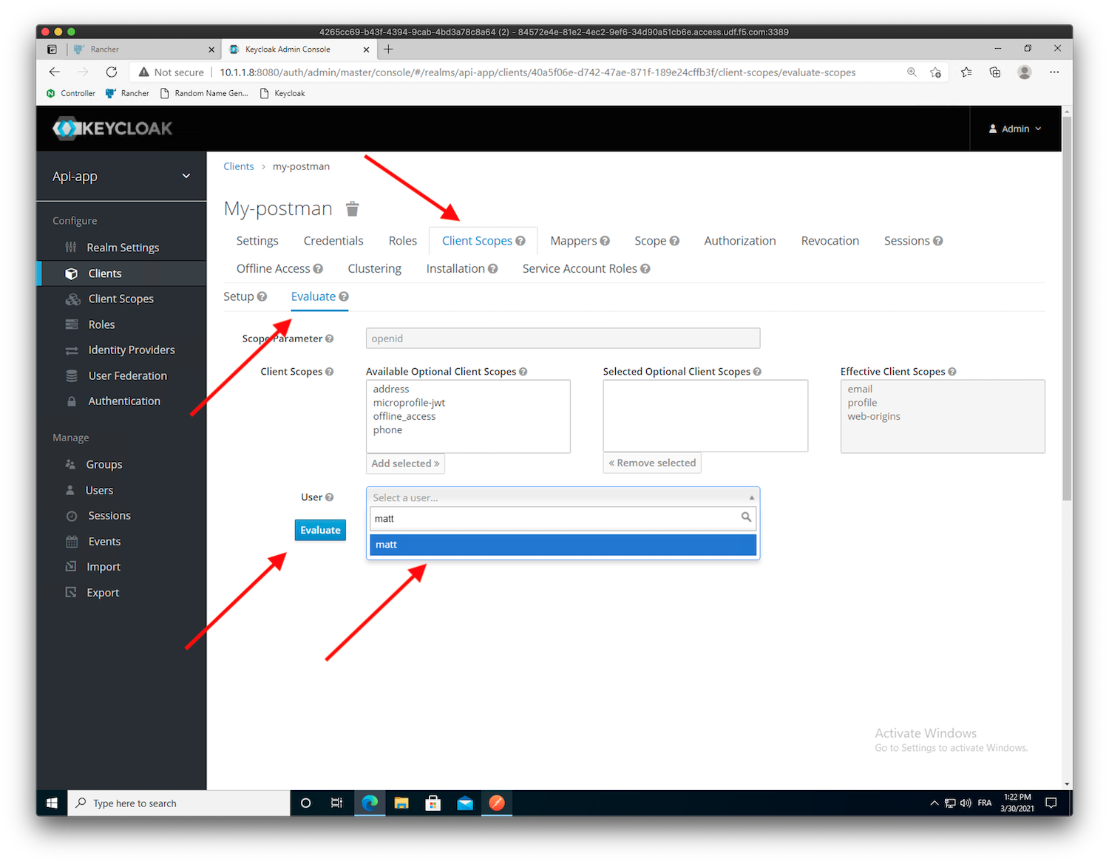Select phone optional scope
1109x864 pixels.
click(x=387, y=430)
